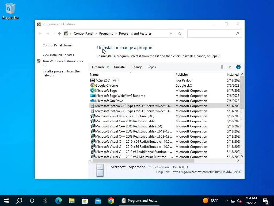The width and height of the screenshot is (274, 206).
Task: Select the Visual C++ 2010 x64 Redistributable row
Action: click(x=165, y=141)
